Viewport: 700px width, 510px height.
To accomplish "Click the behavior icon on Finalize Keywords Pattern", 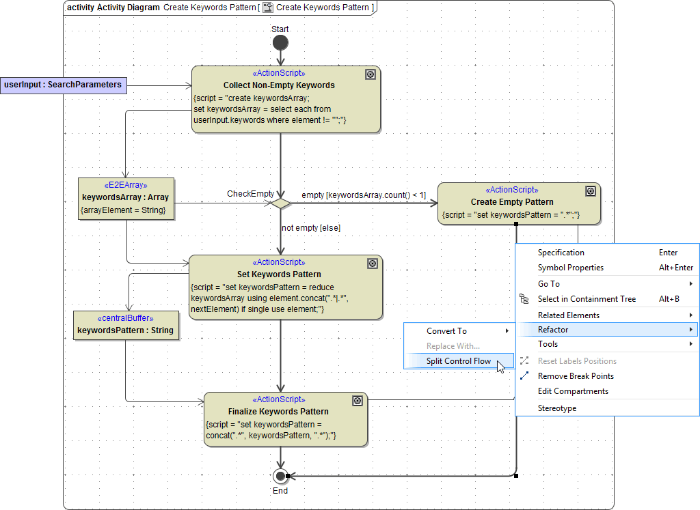I will click(358, 401).
